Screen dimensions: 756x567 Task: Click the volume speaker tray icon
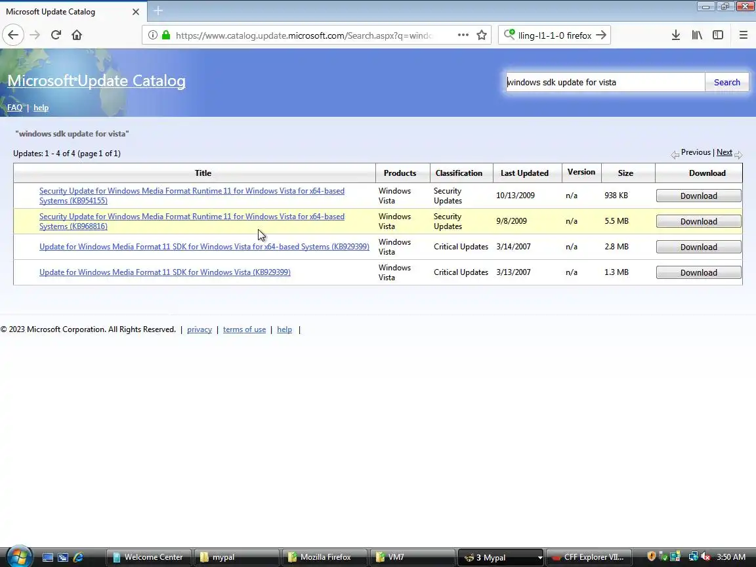[705, 557]
